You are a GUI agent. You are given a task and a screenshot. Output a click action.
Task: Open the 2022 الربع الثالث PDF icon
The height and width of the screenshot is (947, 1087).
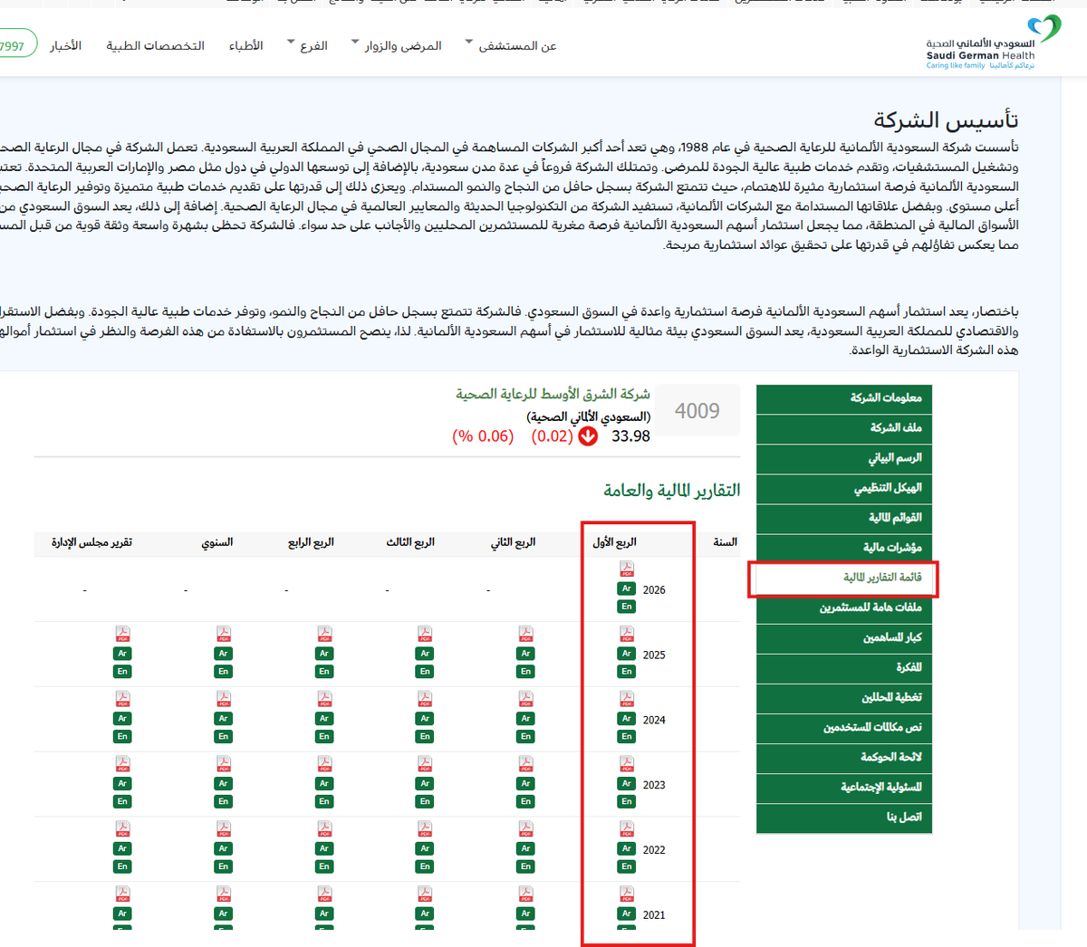(x=425, y=829)
